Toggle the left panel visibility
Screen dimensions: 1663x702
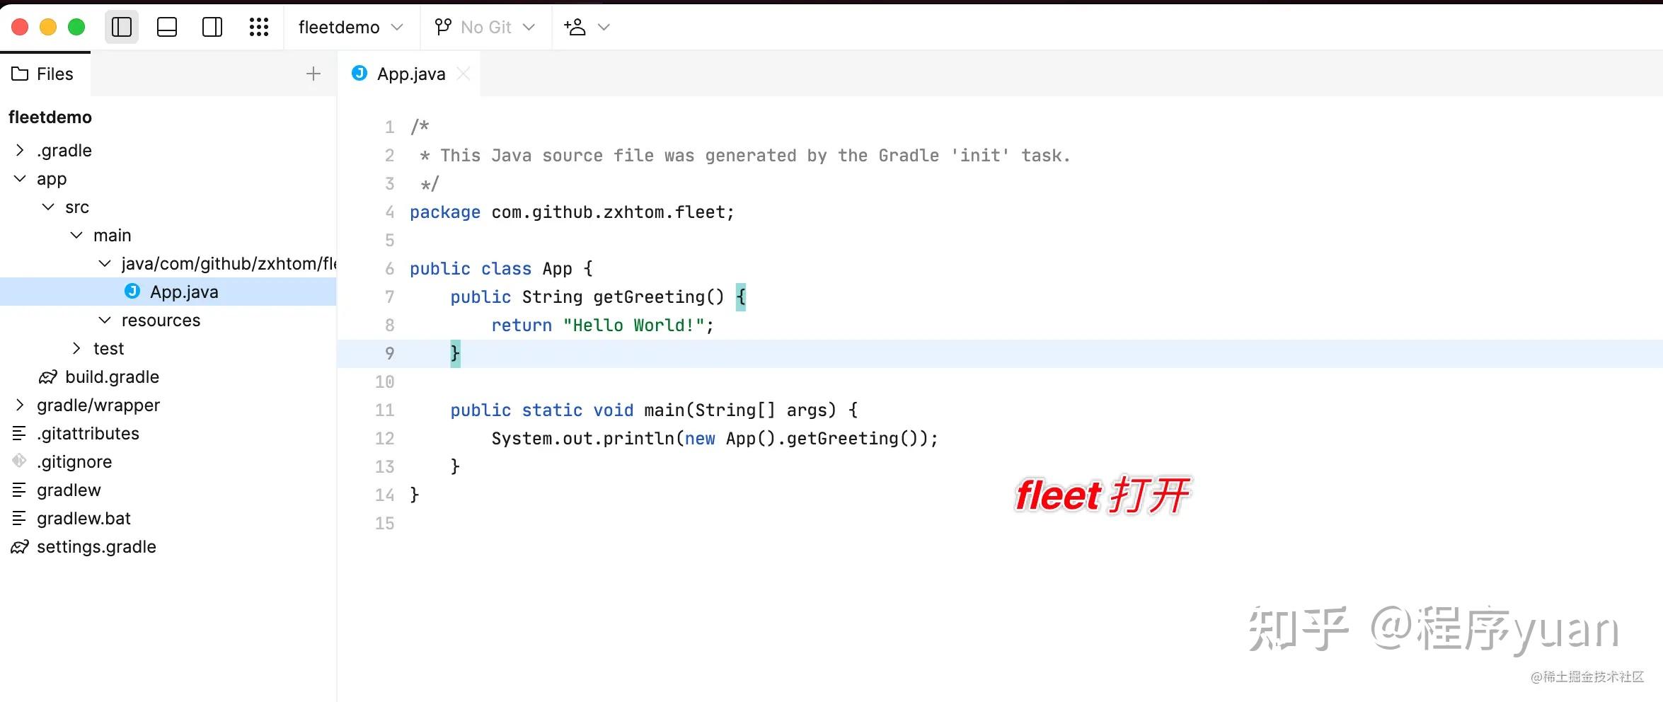[121, 27]
